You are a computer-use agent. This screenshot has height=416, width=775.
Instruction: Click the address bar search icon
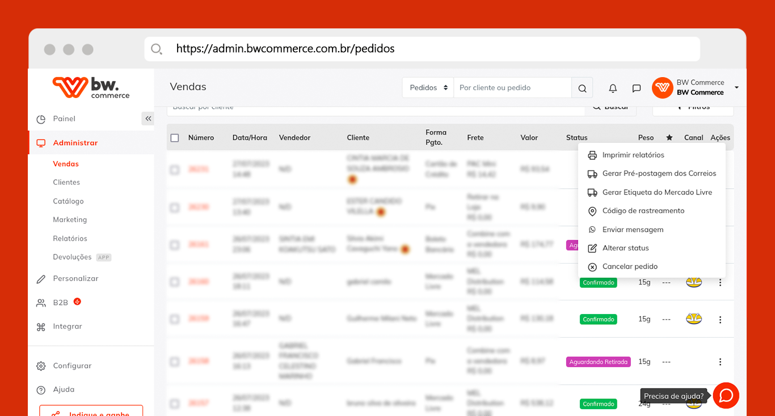157,49
